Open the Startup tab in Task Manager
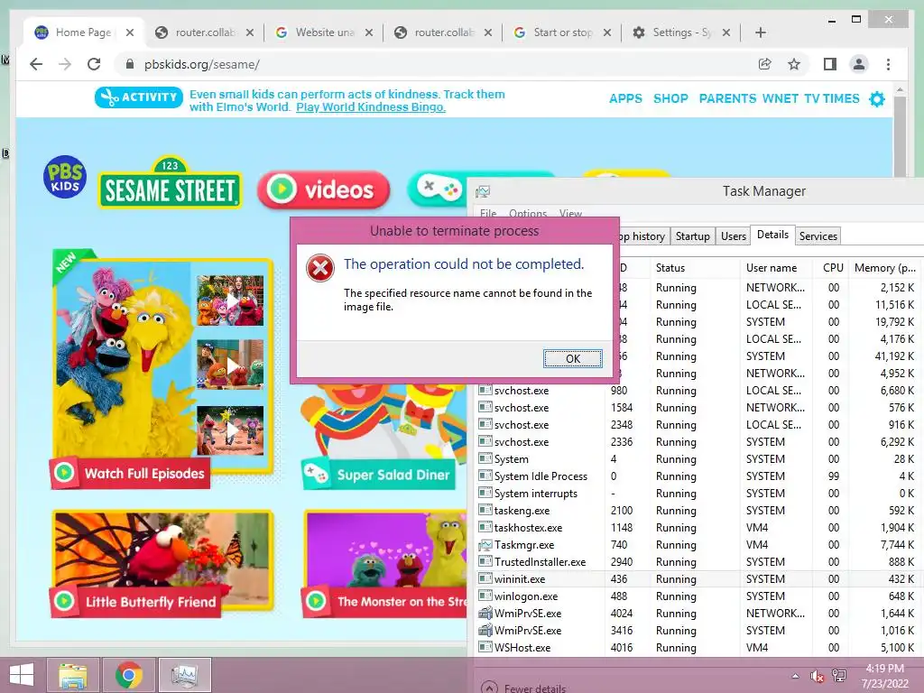Viewport: 924px width, 693px height. tap(692, 236)
